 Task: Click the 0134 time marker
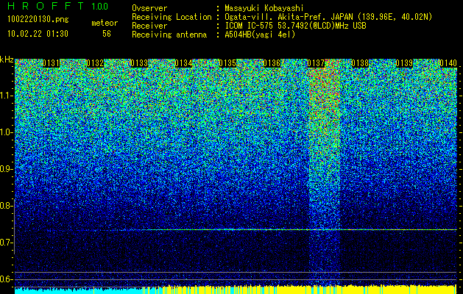coord(183,63)
